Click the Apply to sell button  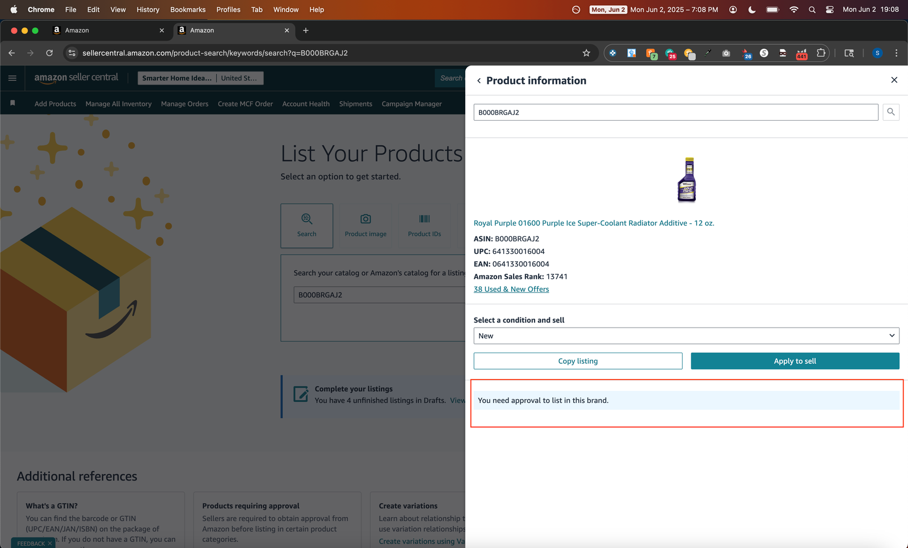795,361
